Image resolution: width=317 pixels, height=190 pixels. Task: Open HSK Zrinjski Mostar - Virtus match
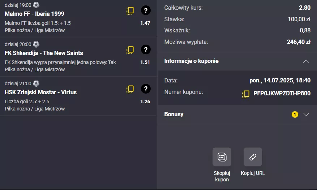[40, 92]
